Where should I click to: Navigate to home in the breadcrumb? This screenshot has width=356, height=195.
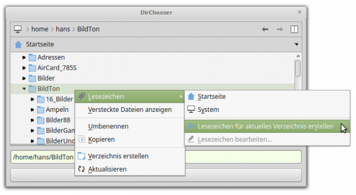40,29
